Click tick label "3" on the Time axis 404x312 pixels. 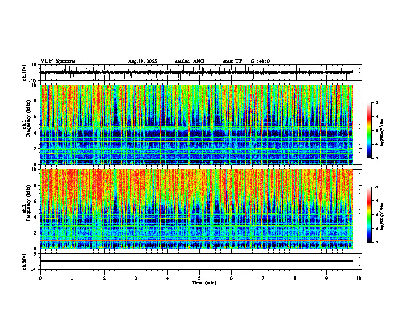(x=136, y=278)
